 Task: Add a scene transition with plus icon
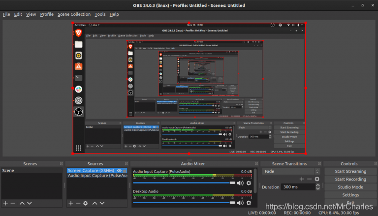302,179
